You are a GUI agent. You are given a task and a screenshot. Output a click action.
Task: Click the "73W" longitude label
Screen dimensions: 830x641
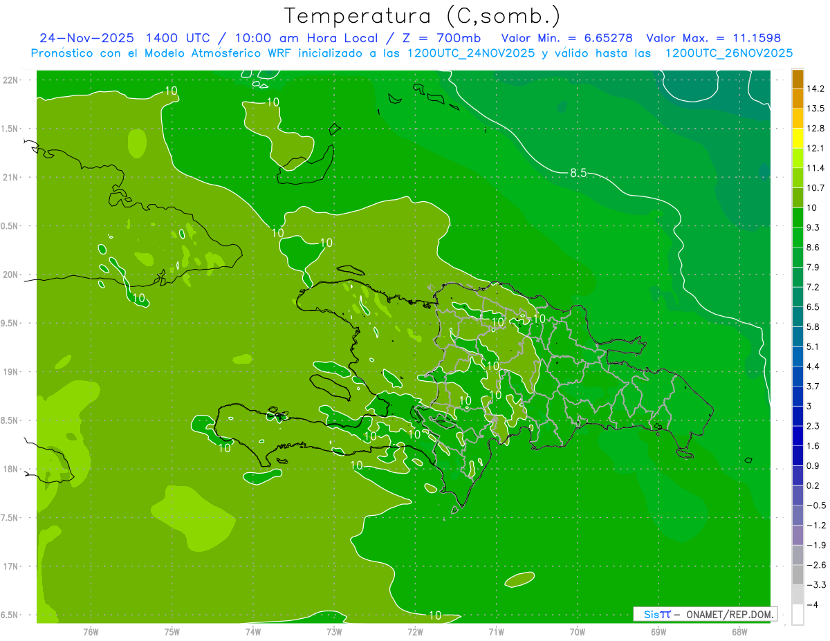click(x=334, y=632)
